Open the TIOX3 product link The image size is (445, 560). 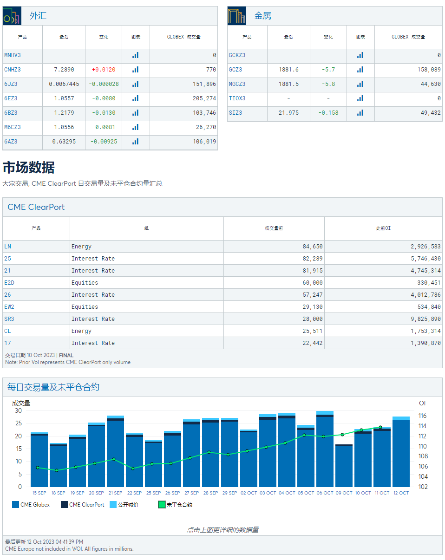pos(237,98)
